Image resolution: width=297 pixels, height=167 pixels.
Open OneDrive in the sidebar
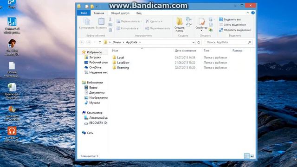pyautogui.click(x=95, y=67)
